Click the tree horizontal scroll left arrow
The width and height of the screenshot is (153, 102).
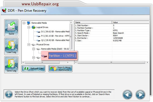(23, 62)
